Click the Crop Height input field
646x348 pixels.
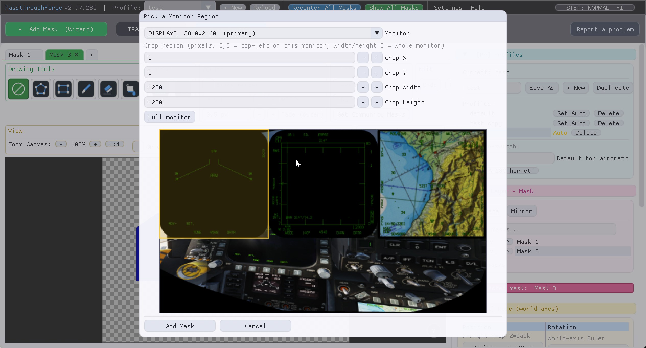coord(249,102)
